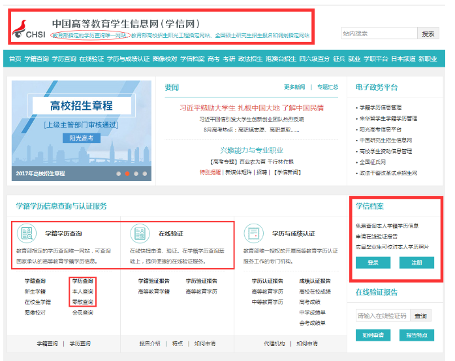Click 报告介绍 in the footer row
The width and height of the screenshot is (455, 361).
pyautogui.click(x=149, y=343)
